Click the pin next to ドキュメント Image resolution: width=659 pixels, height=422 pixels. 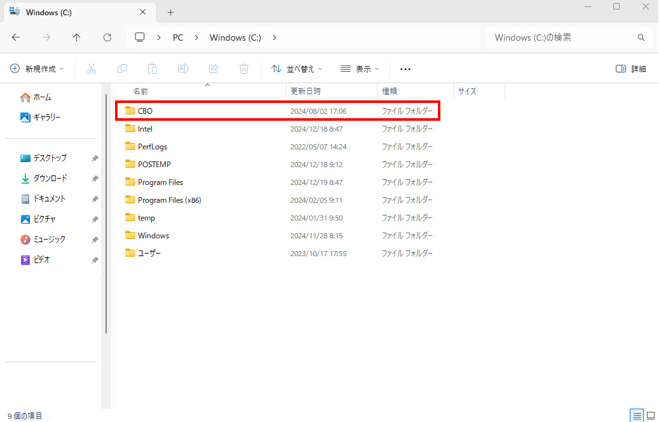coord(95,199)
